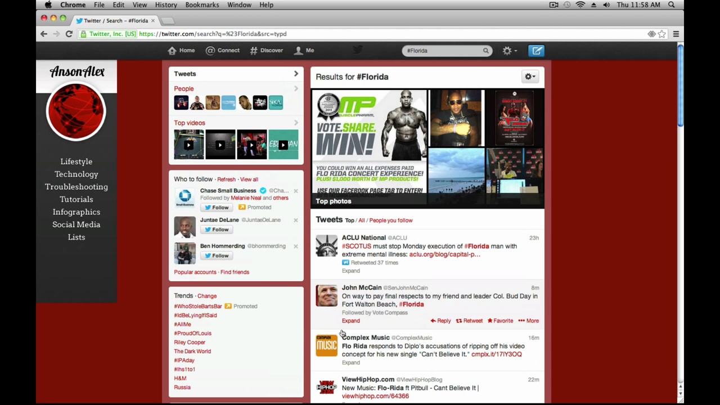Viewport: 720px width, 405px height.
Task: Follow Juntae DeLane
Action: coord(216,229)
